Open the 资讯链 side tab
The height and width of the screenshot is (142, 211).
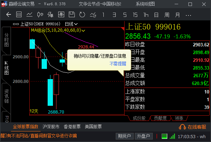(6, 96)
